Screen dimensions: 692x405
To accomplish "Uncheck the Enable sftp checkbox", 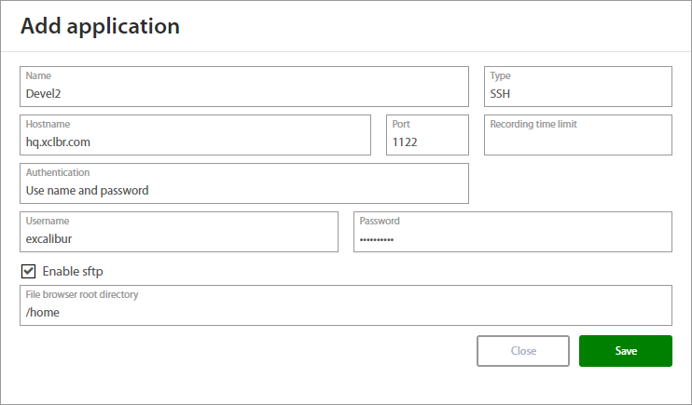I will pos(28,271).
